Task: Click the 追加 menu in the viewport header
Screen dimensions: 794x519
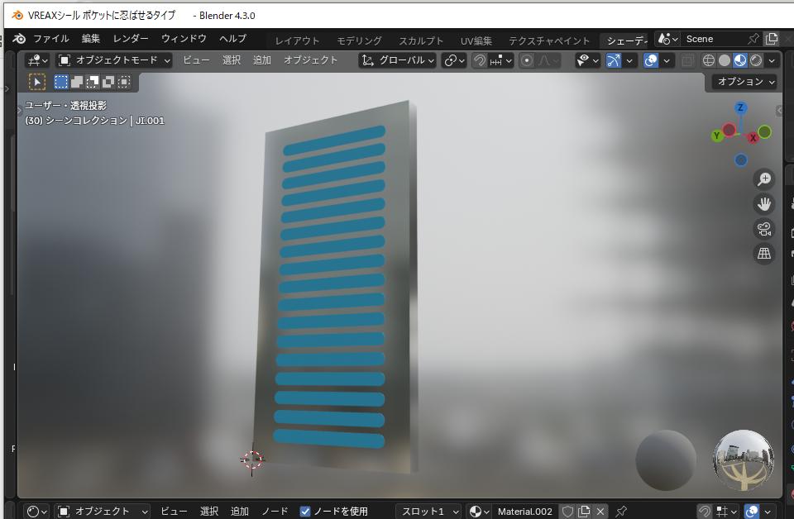Action: pos(262,60)
